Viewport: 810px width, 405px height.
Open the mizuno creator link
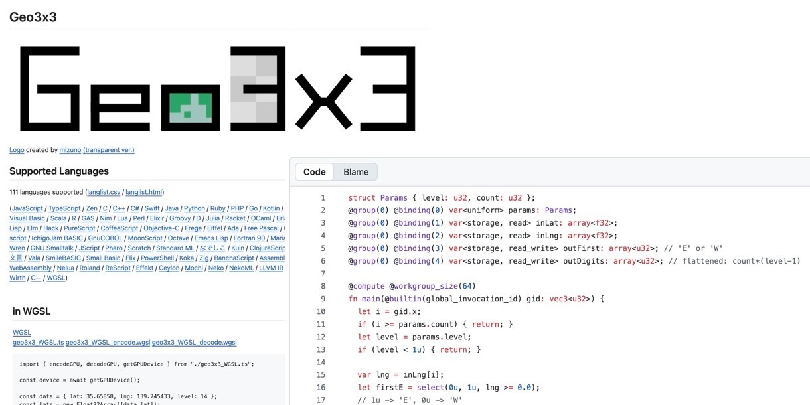tap(70, 150)
